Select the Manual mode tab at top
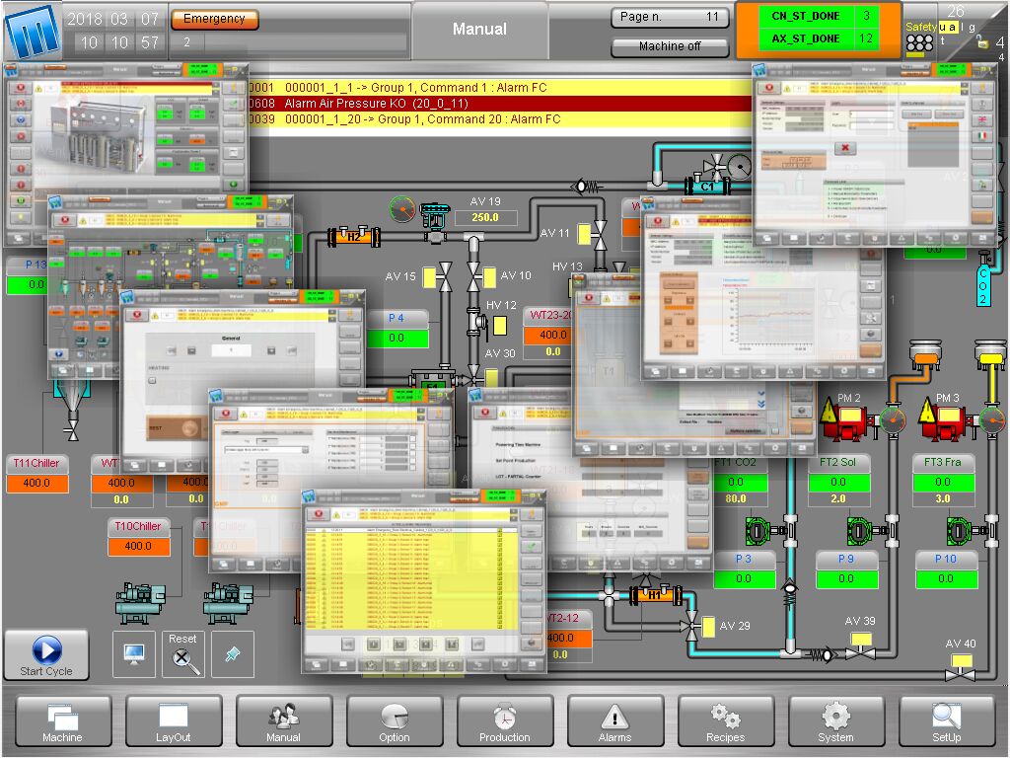 pyautogui.click(x=480, y=29)
